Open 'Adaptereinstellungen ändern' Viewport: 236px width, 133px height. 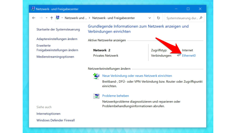coord(57,39)
